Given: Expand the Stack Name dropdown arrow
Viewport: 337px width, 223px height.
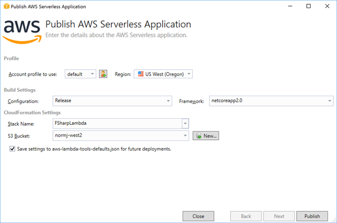Looking at the screenshot, I should coord(185,124).
